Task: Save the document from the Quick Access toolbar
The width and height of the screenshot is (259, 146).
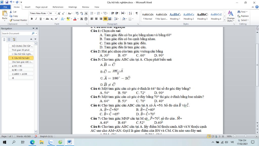Action: pyautogui.click(x=7, y=2)
